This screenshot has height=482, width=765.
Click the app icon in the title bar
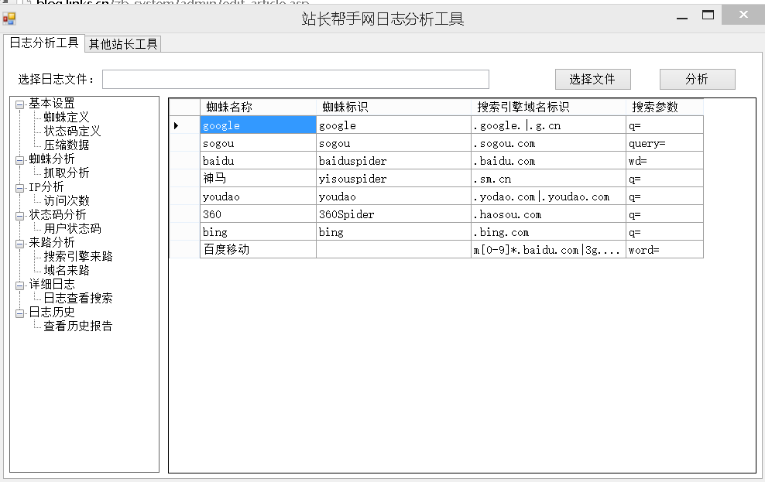coord(9,19)
